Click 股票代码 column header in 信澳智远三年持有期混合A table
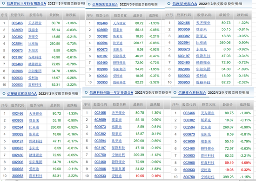Screen dimensions: 256x181 tap(17, 15)
